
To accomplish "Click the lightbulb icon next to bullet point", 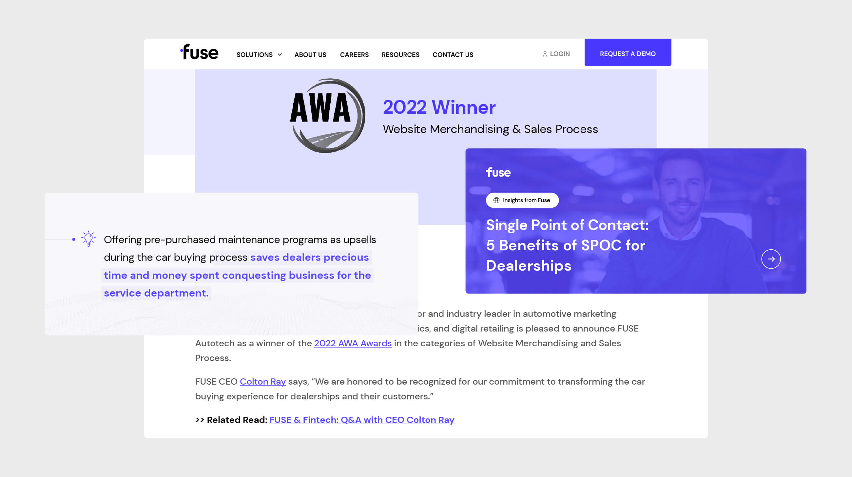I will tap(88, 238).
